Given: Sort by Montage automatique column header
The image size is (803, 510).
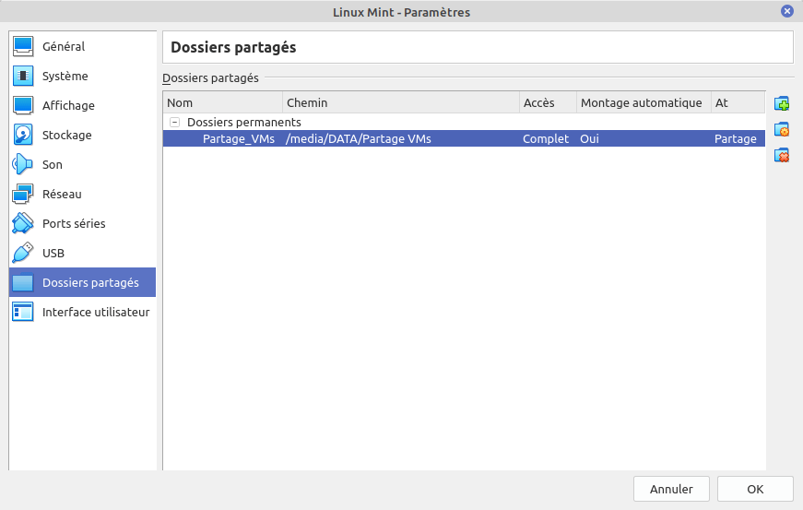Looking at the screenshot, I should [644, 103].
